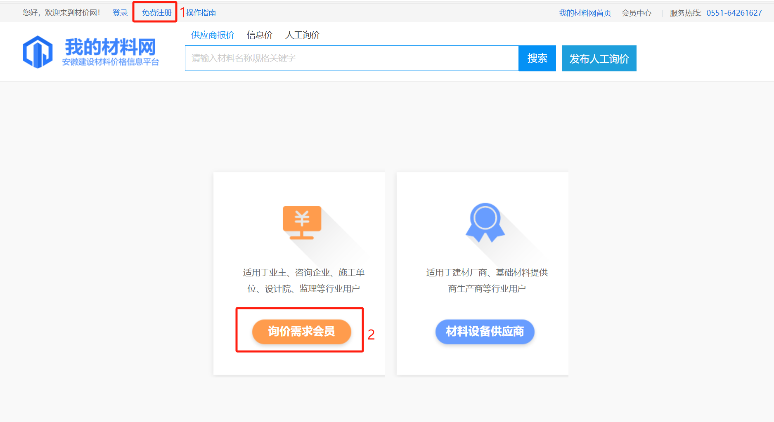Click the service hotline number 0551-64261627
The width and height of the screenshot is (774, 422).
734,13
